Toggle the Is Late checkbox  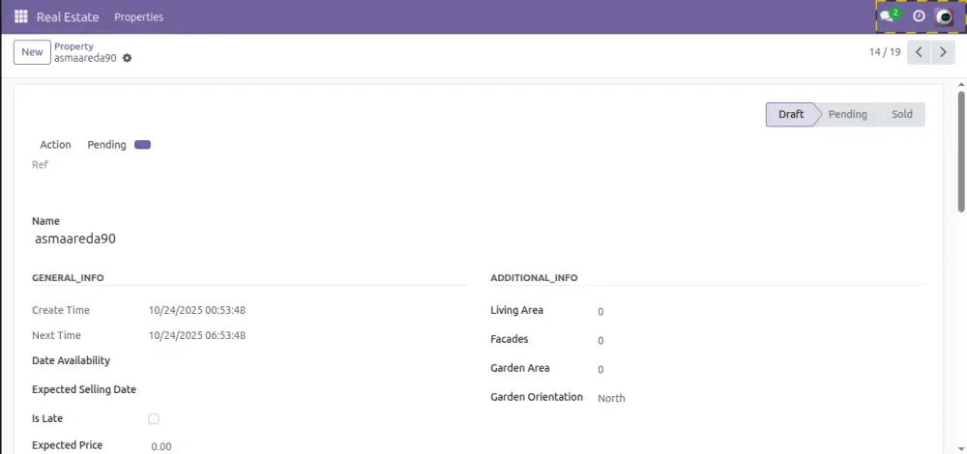[x=154, y=419]
